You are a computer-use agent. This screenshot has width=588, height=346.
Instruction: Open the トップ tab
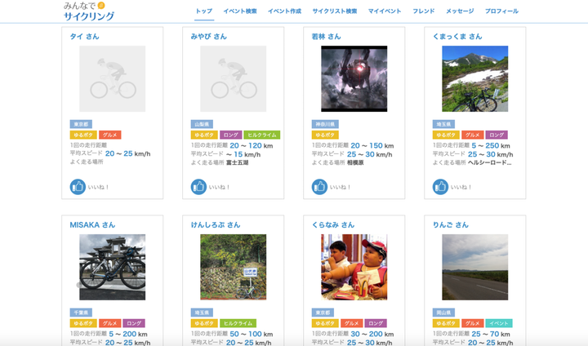[204, 11]
